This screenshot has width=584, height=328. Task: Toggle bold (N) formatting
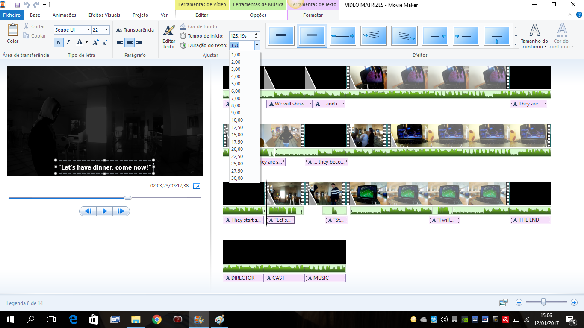pyautogui.click(x=59, y=42)
